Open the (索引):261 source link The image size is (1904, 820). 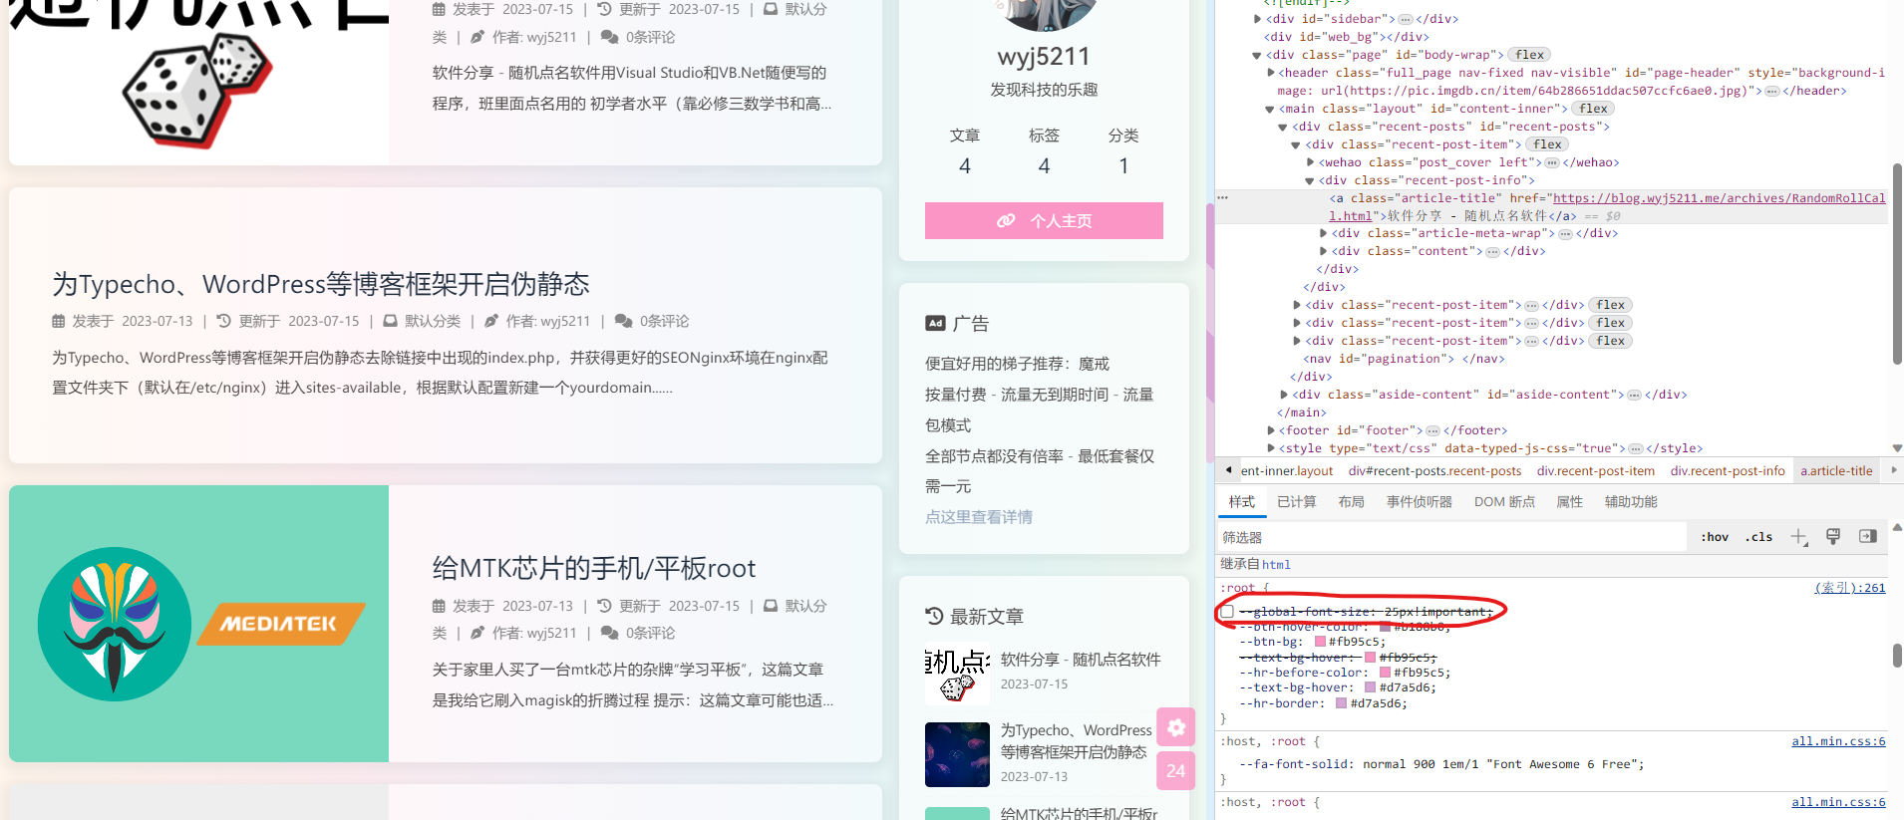coord(1849,588)
